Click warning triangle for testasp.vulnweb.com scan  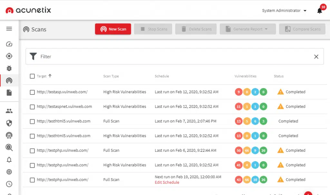pos(281,92)
